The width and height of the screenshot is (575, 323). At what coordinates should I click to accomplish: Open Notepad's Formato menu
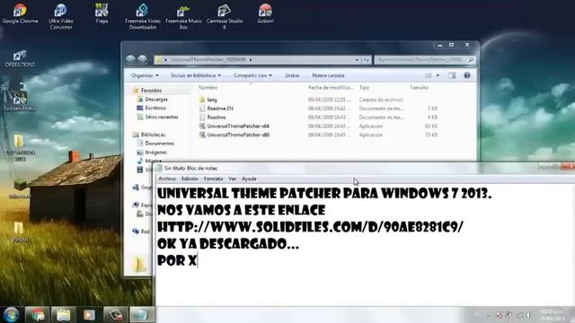(214, 179)
